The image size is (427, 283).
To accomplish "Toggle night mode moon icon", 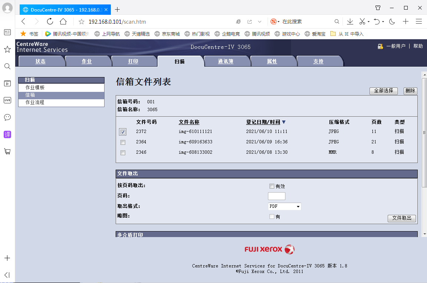I will pos(392,21).
